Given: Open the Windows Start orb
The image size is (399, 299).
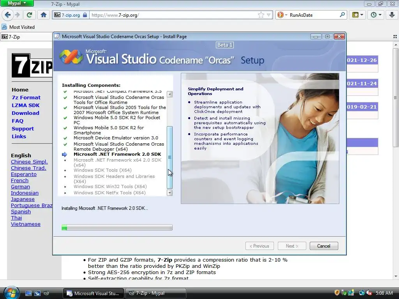Looking at the screenshot, I should 11,293.
